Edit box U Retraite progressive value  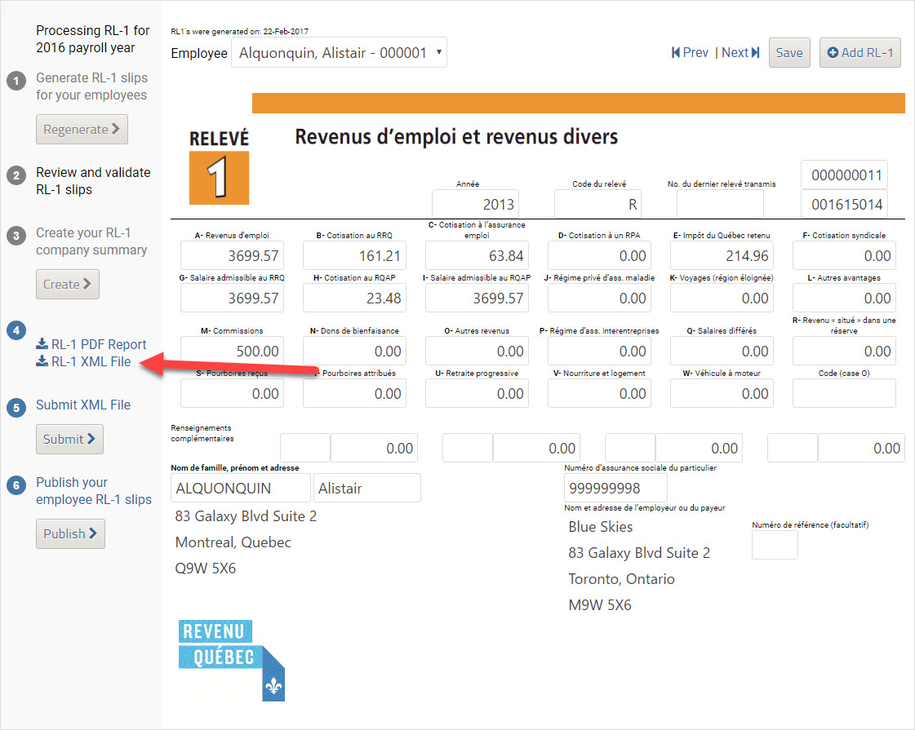tap(477, 394)
